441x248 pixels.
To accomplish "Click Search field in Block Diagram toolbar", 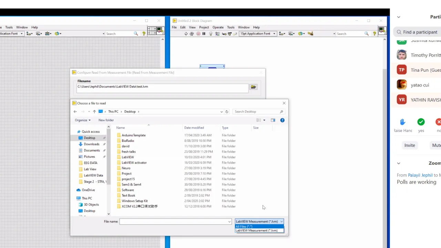I will (x=350, y=34).
